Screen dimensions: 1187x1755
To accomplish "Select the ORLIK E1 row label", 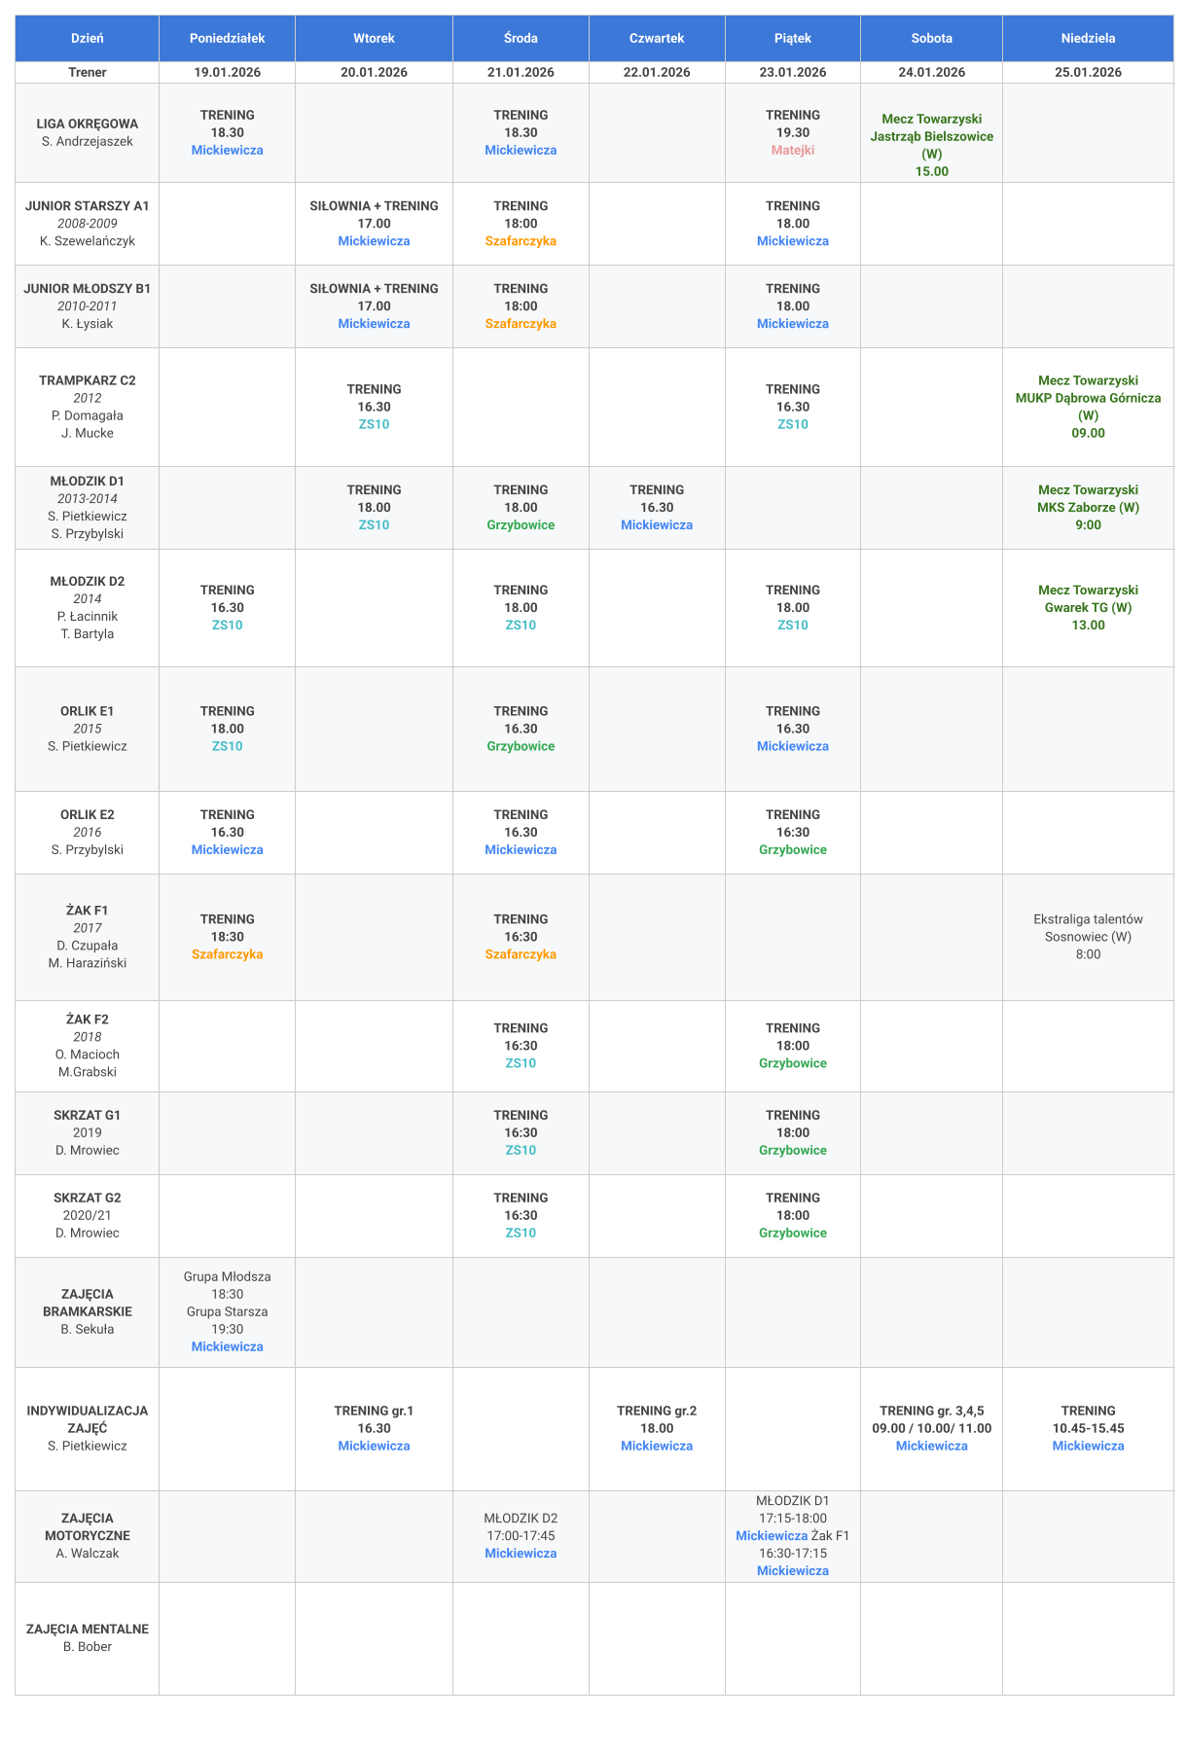I will pos(88,728).
